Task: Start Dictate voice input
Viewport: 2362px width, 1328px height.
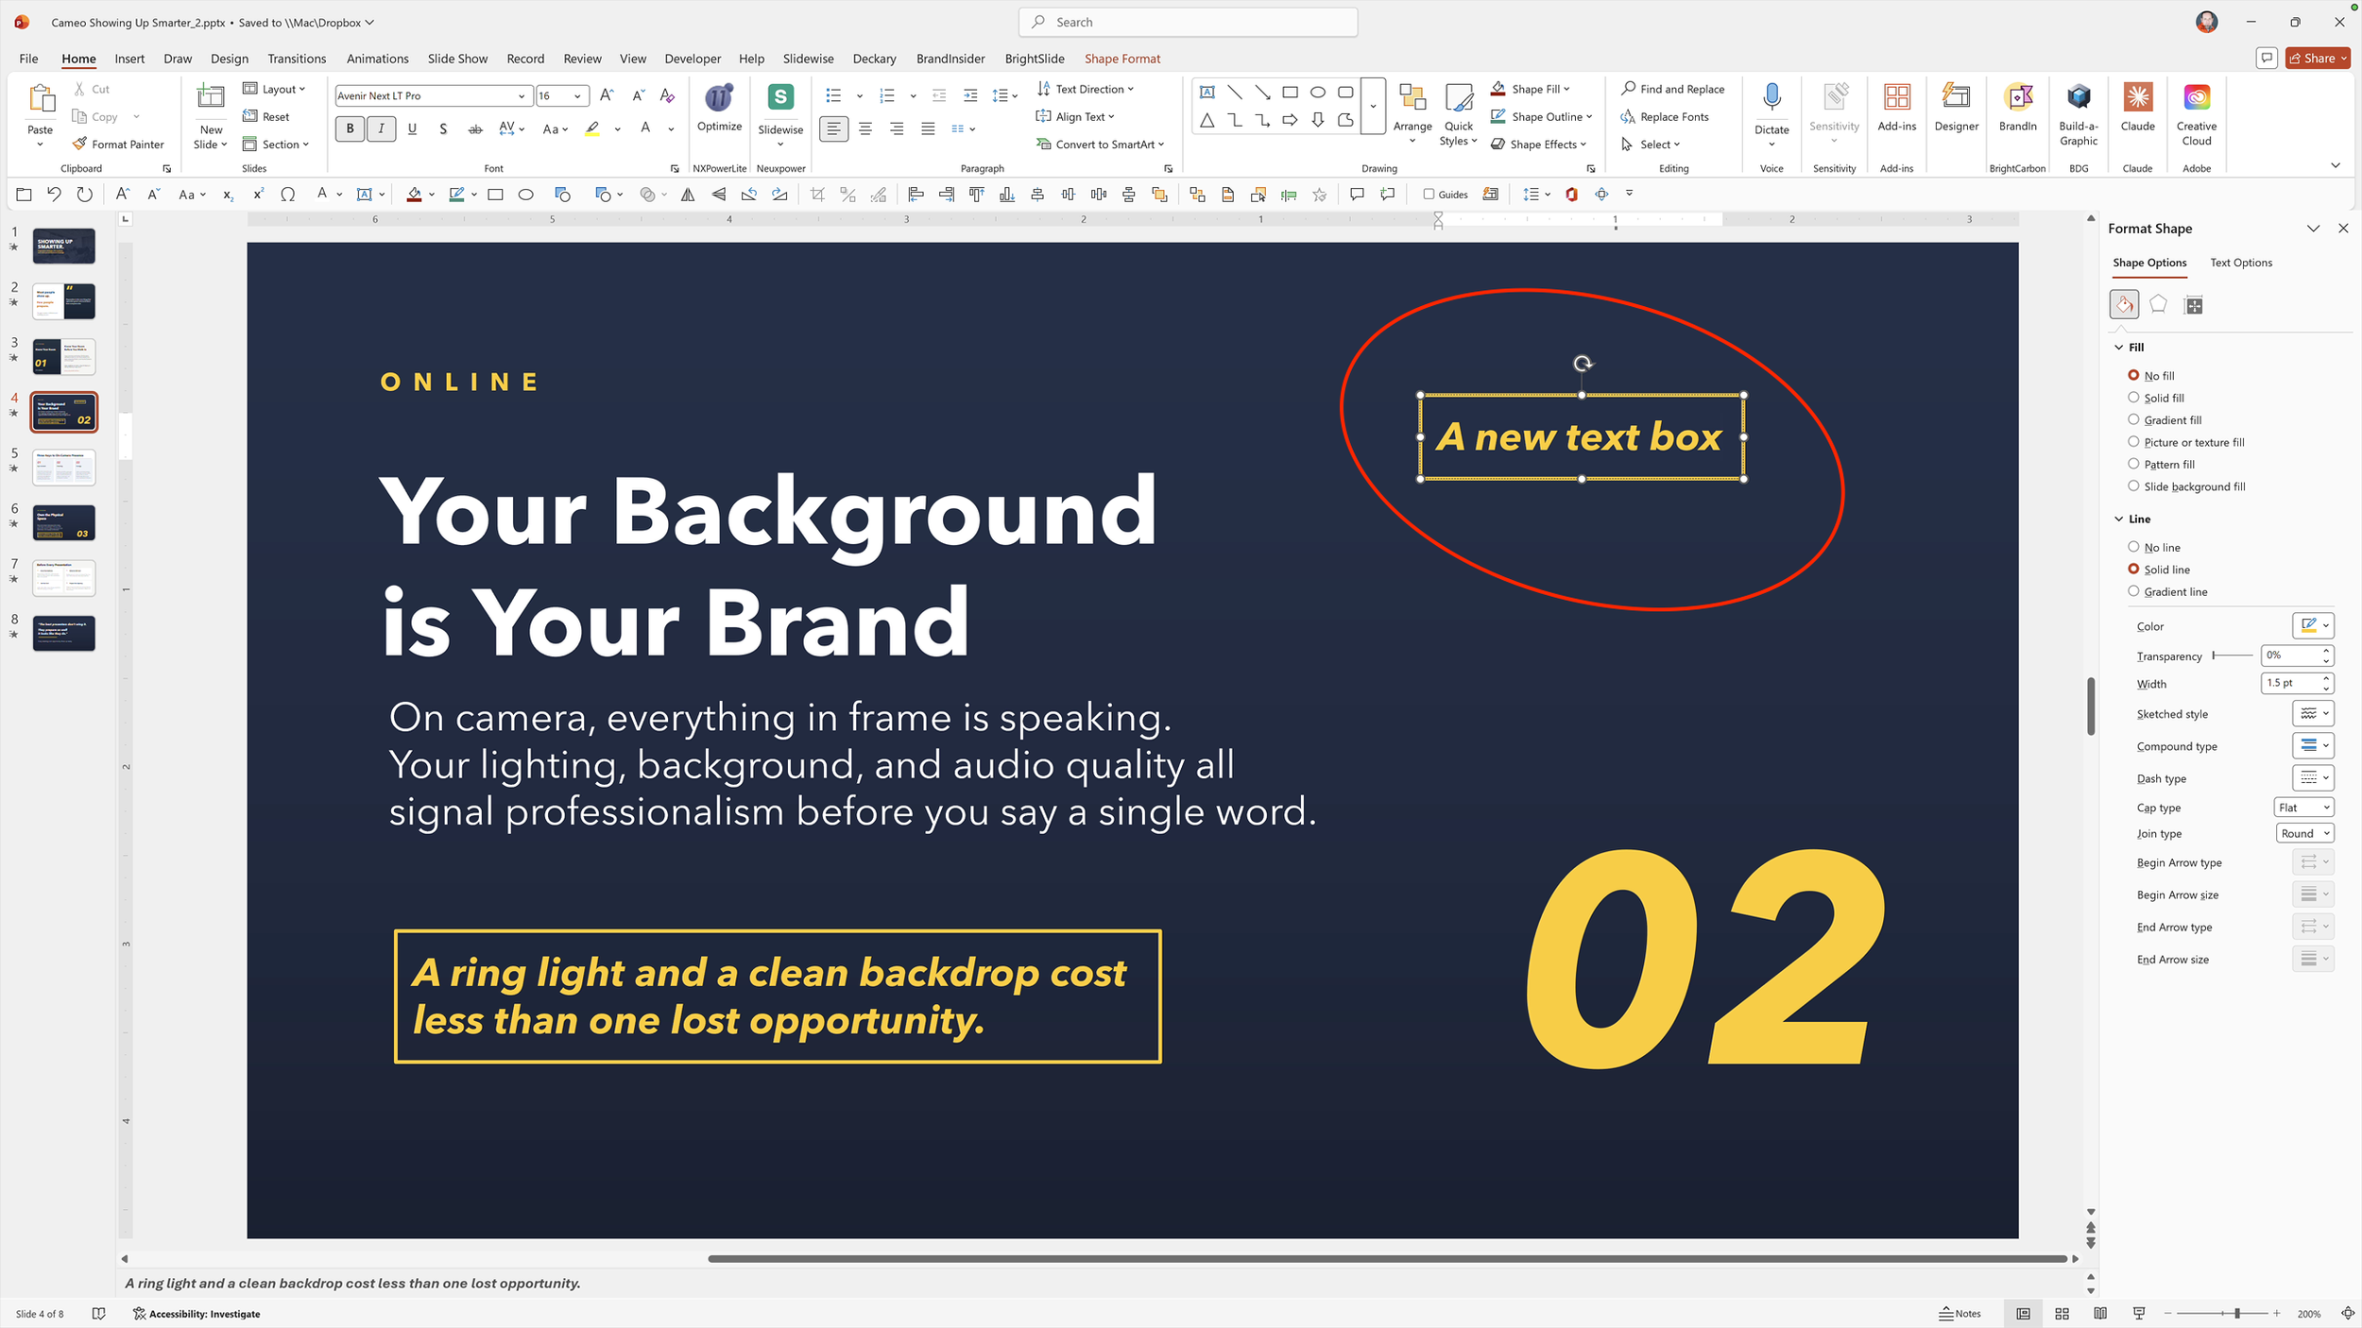Action: pyautogui.click(x=1771, y=113)
